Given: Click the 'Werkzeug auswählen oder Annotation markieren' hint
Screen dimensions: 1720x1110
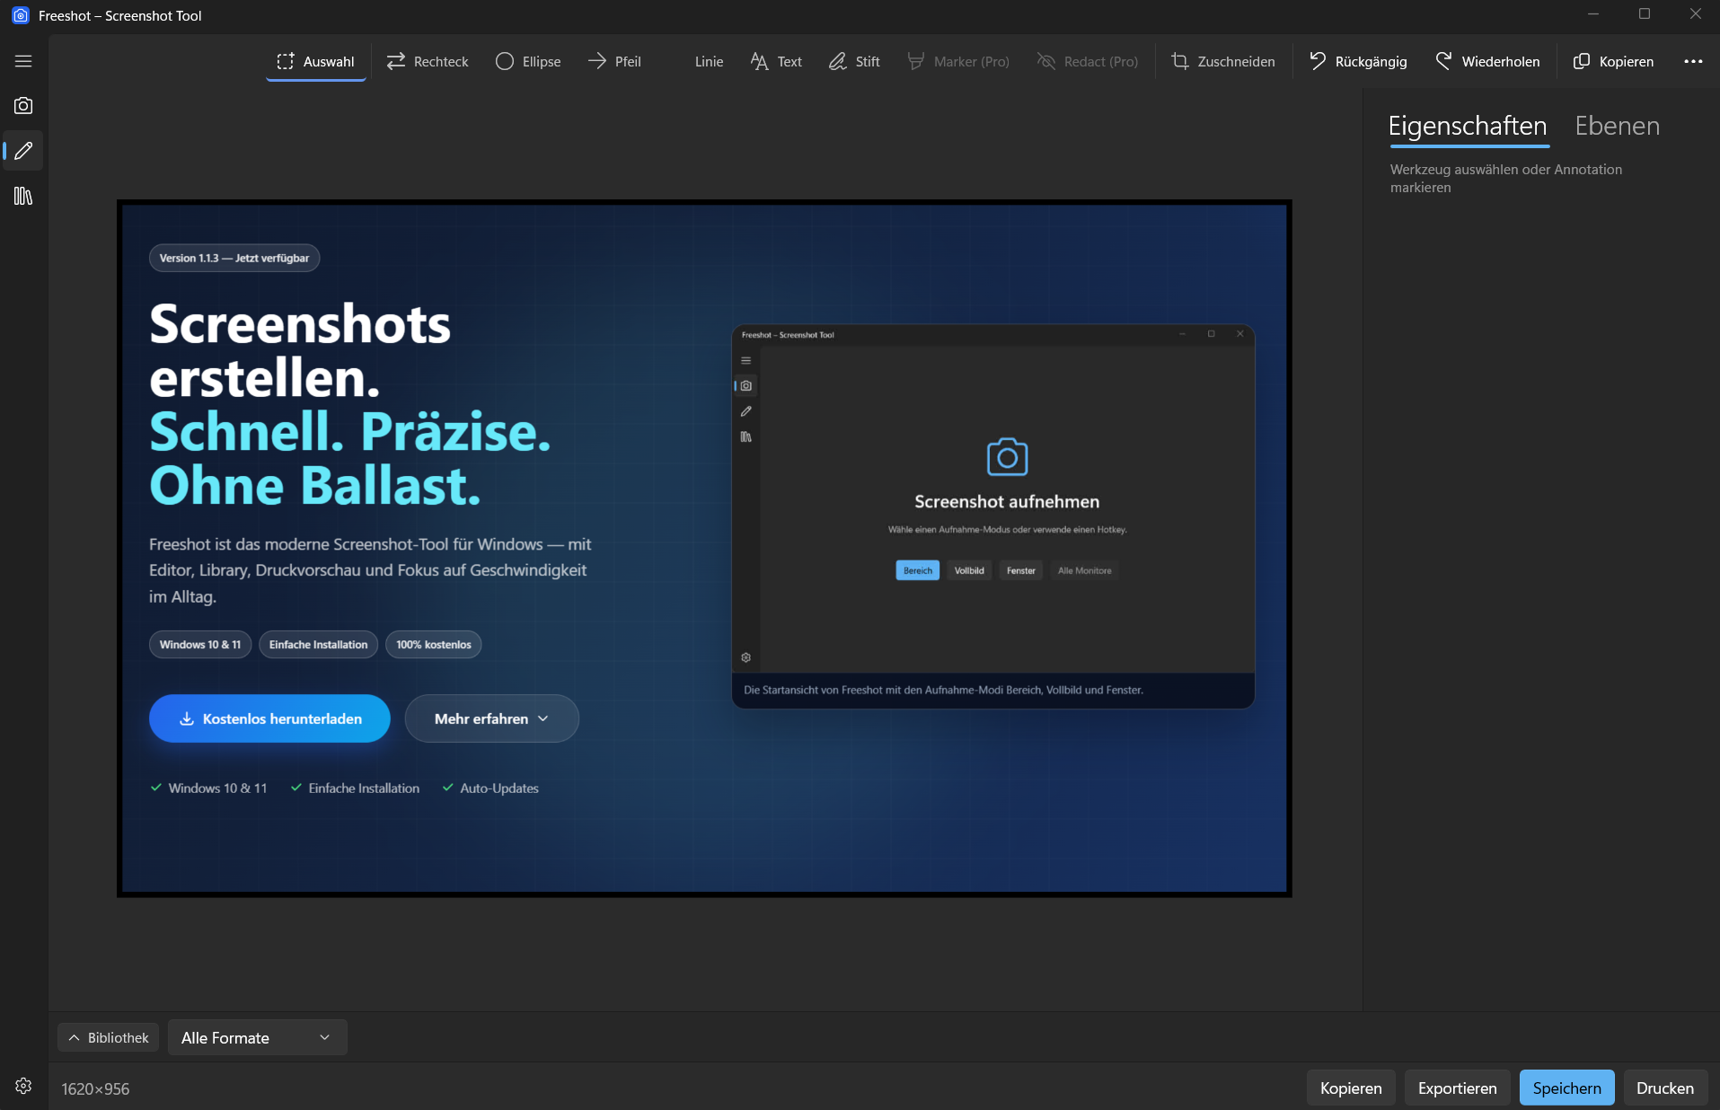Looking at the screenshot, I should 1505,178.
